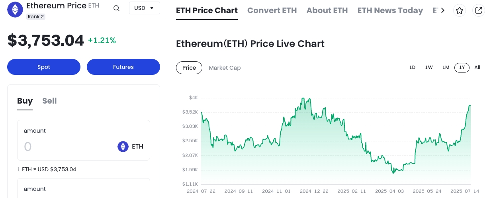Open the USD currency dropdown
Viewport: 493px width, 198px height.
pos(144,8)
